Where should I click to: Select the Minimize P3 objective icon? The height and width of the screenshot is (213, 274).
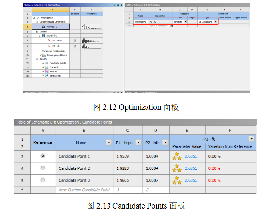pyautogui.click(x=44, y=27)
